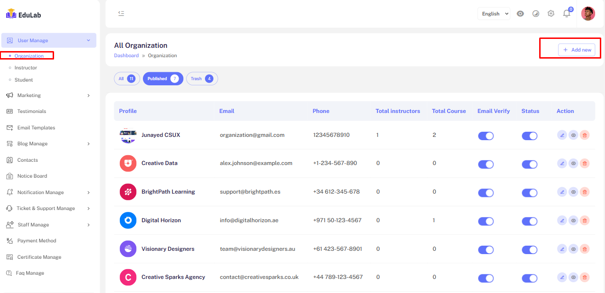
Task: Go to Dashboard breadcrumb link
Action: pyautogui.click(x=126, y=55)
